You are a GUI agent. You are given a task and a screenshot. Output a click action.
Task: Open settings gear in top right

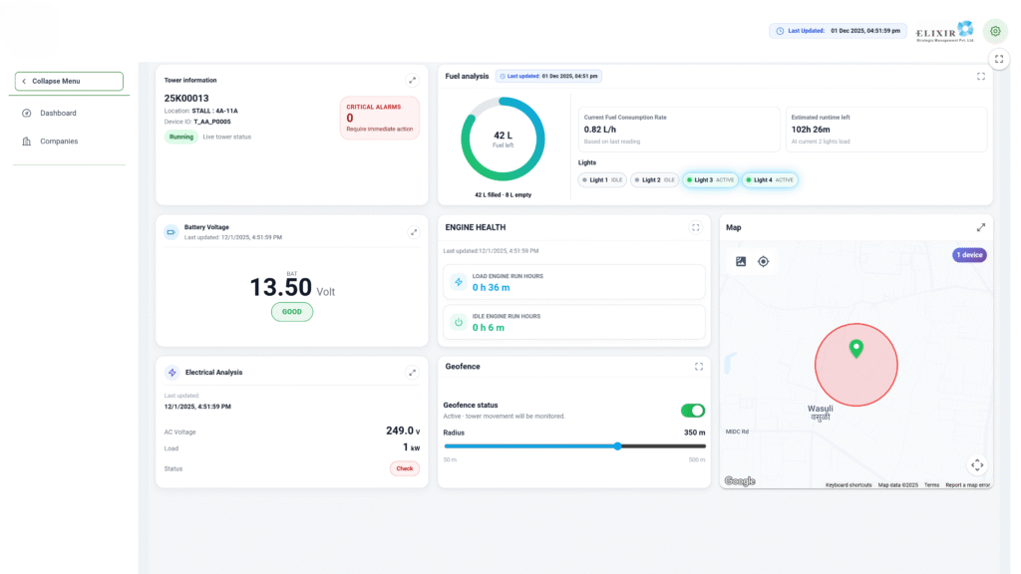994,31
